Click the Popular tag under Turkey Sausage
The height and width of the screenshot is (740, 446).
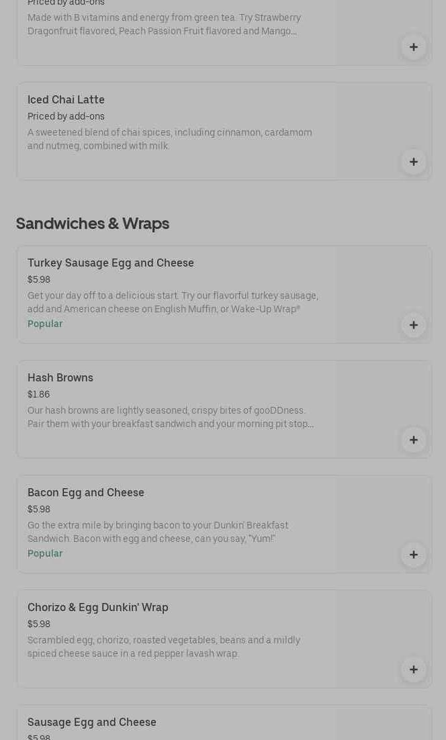tap(45, 324)
